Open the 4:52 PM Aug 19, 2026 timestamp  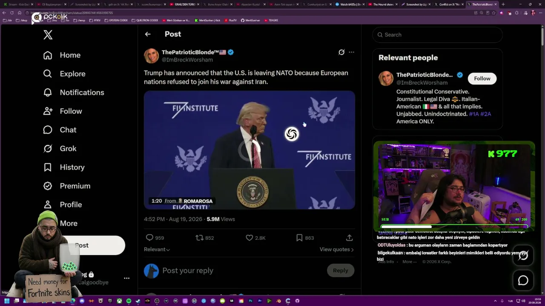pyautogui.click(x=173, y=219)
